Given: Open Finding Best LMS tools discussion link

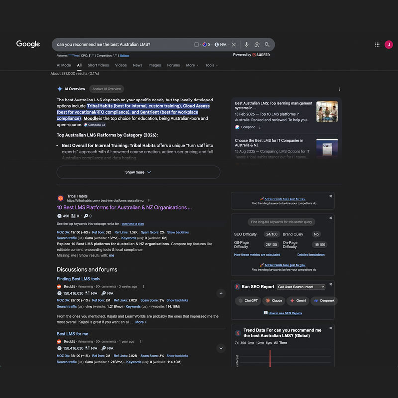Looking at the screenshot, I should tap(78, 279).
